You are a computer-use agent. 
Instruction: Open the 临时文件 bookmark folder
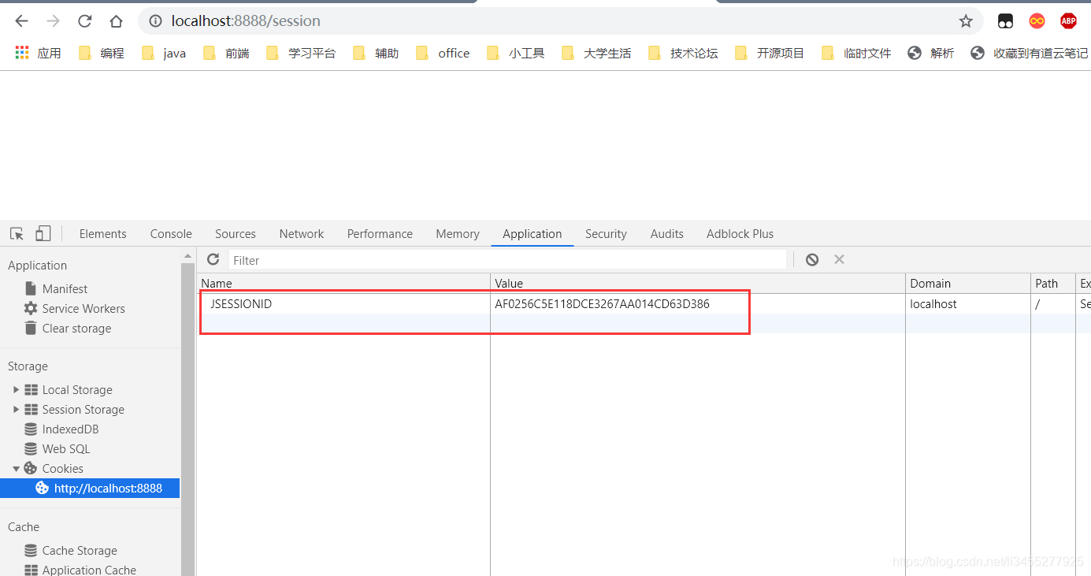click(x=856, y=53)
